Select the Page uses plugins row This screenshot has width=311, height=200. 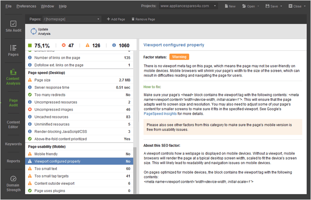click(79, 191)
